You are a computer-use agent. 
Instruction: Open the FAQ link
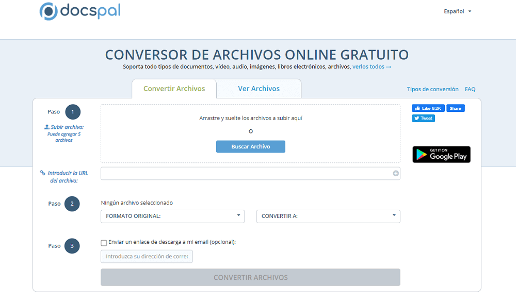[470, 89]
